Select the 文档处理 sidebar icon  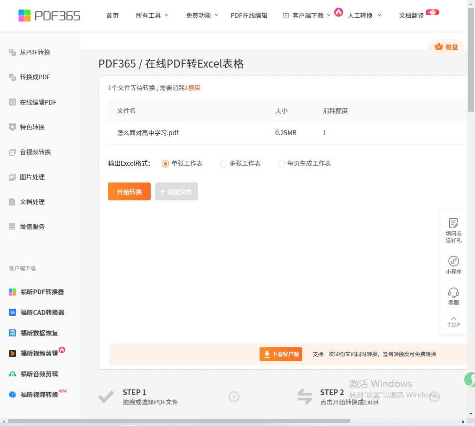pos(12,202)
